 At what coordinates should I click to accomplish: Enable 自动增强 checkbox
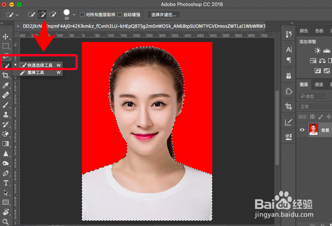click(120, 15)
